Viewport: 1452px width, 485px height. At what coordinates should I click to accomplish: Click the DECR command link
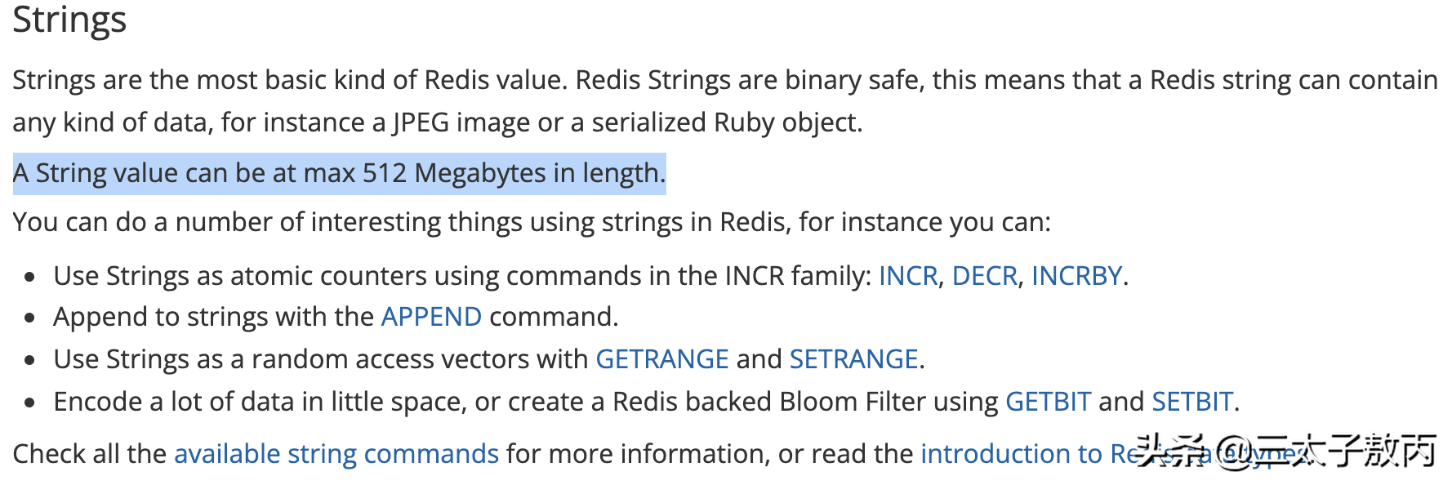click(x=984, y=276)
